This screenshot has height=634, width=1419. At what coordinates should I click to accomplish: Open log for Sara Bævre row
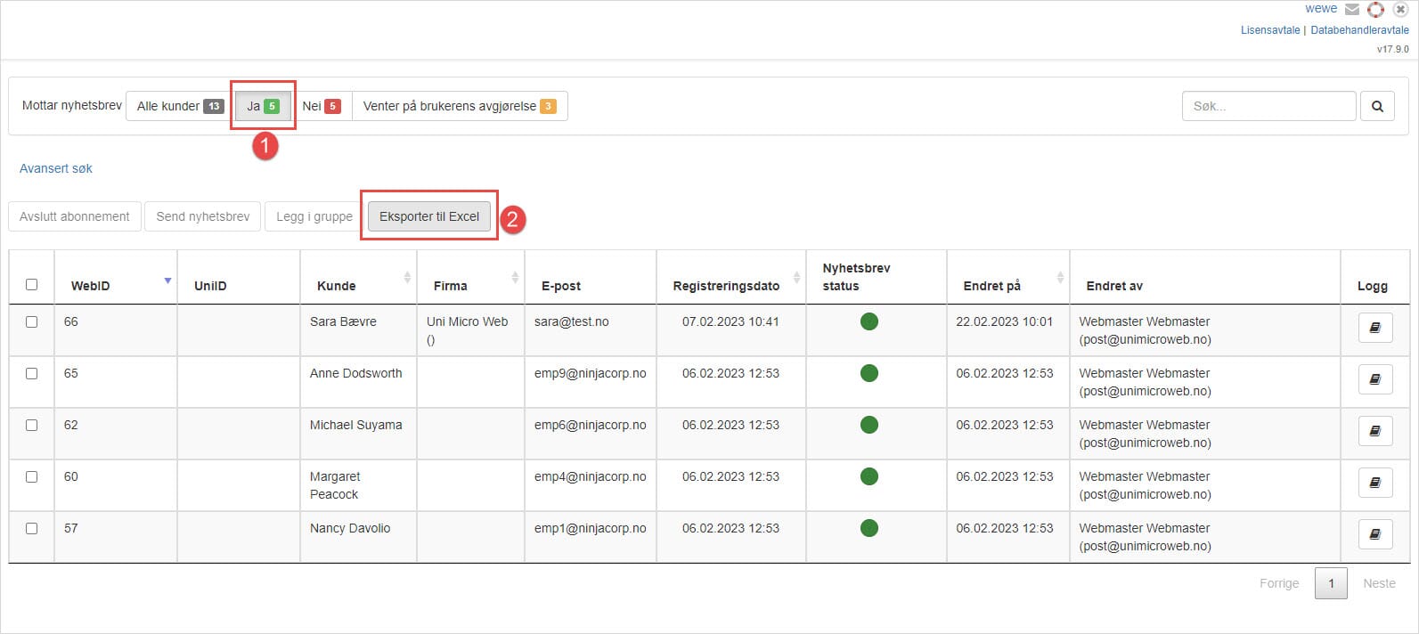coord(1374,328)
